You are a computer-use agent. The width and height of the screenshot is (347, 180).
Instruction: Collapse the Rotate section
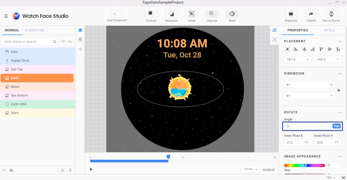pyautogui.click(x=339, y=112)
